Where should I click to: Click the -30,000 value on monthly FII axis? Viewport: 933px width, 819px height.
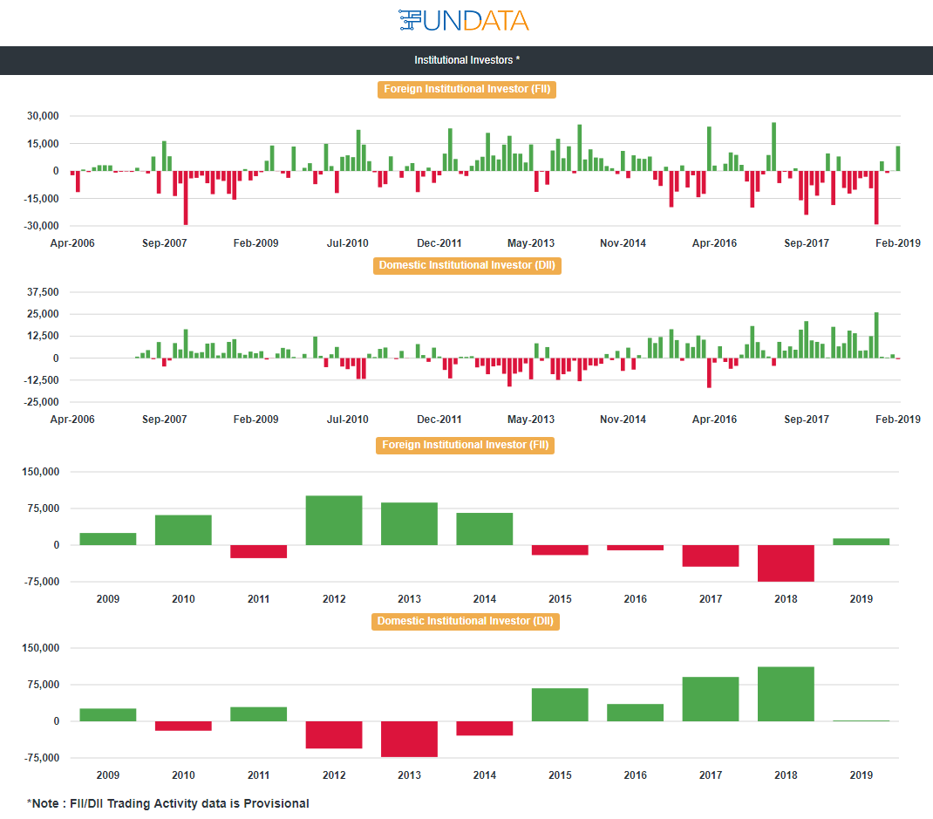click(x=41, y=226)
